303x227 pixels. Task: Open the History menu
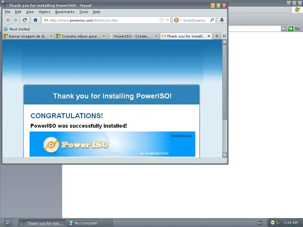pos(44,12)
